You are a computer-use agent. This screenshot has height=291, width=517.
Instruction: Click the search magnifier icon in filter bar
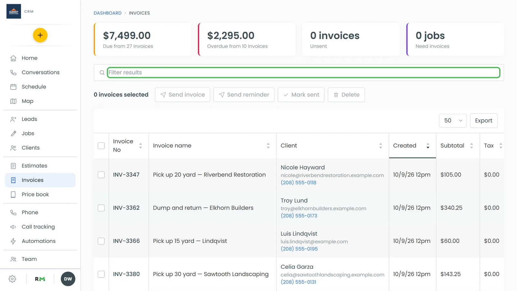point(102,72)
